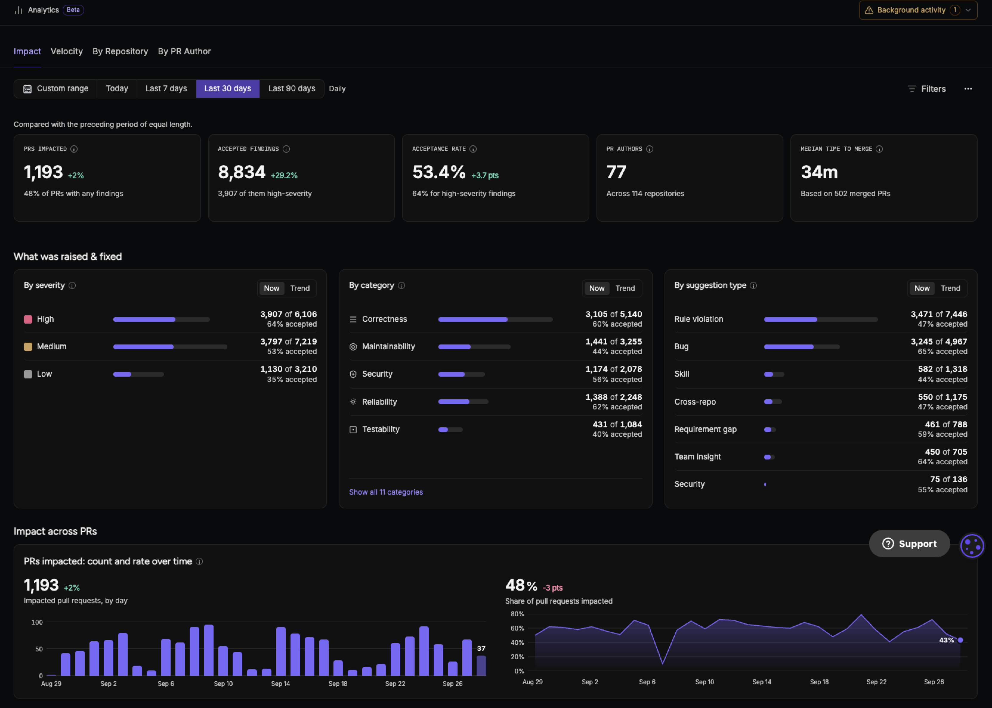This screenshot has width=992, height=708.
Task: Click the Filters funnel icon
Action: 912,88
